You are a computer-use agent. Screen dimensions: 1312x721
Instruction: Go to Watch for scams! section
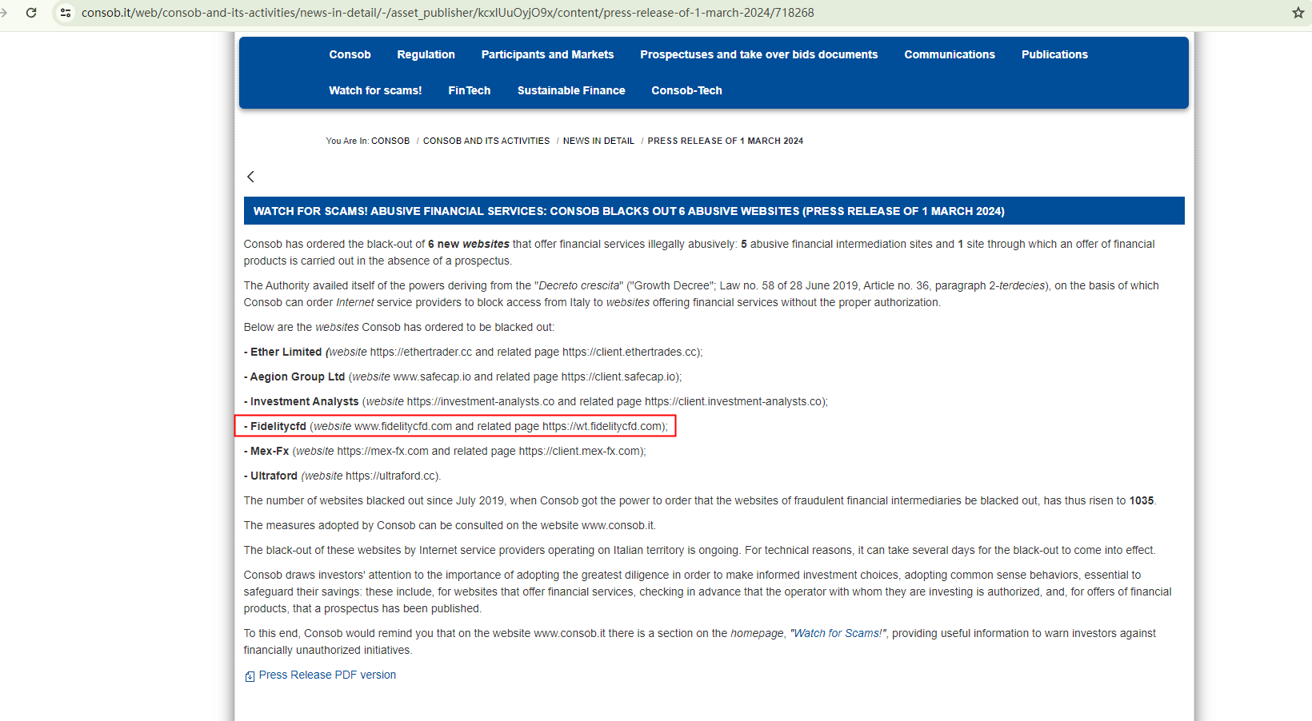click(375, 90)
